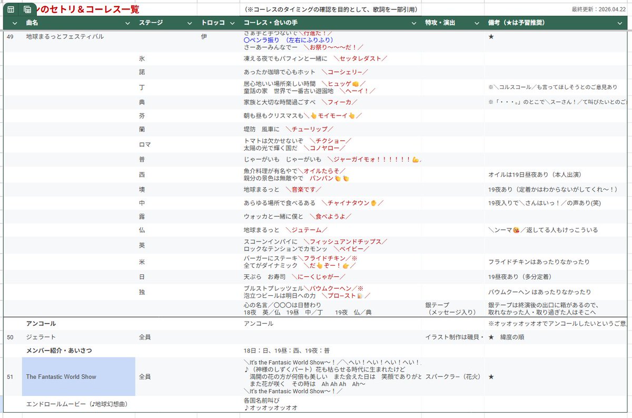Viewport: 632px width, 418px height.
Task: Select the エンドロールムービー（♪地球幻想曲） cell
Action: point(78,404)
